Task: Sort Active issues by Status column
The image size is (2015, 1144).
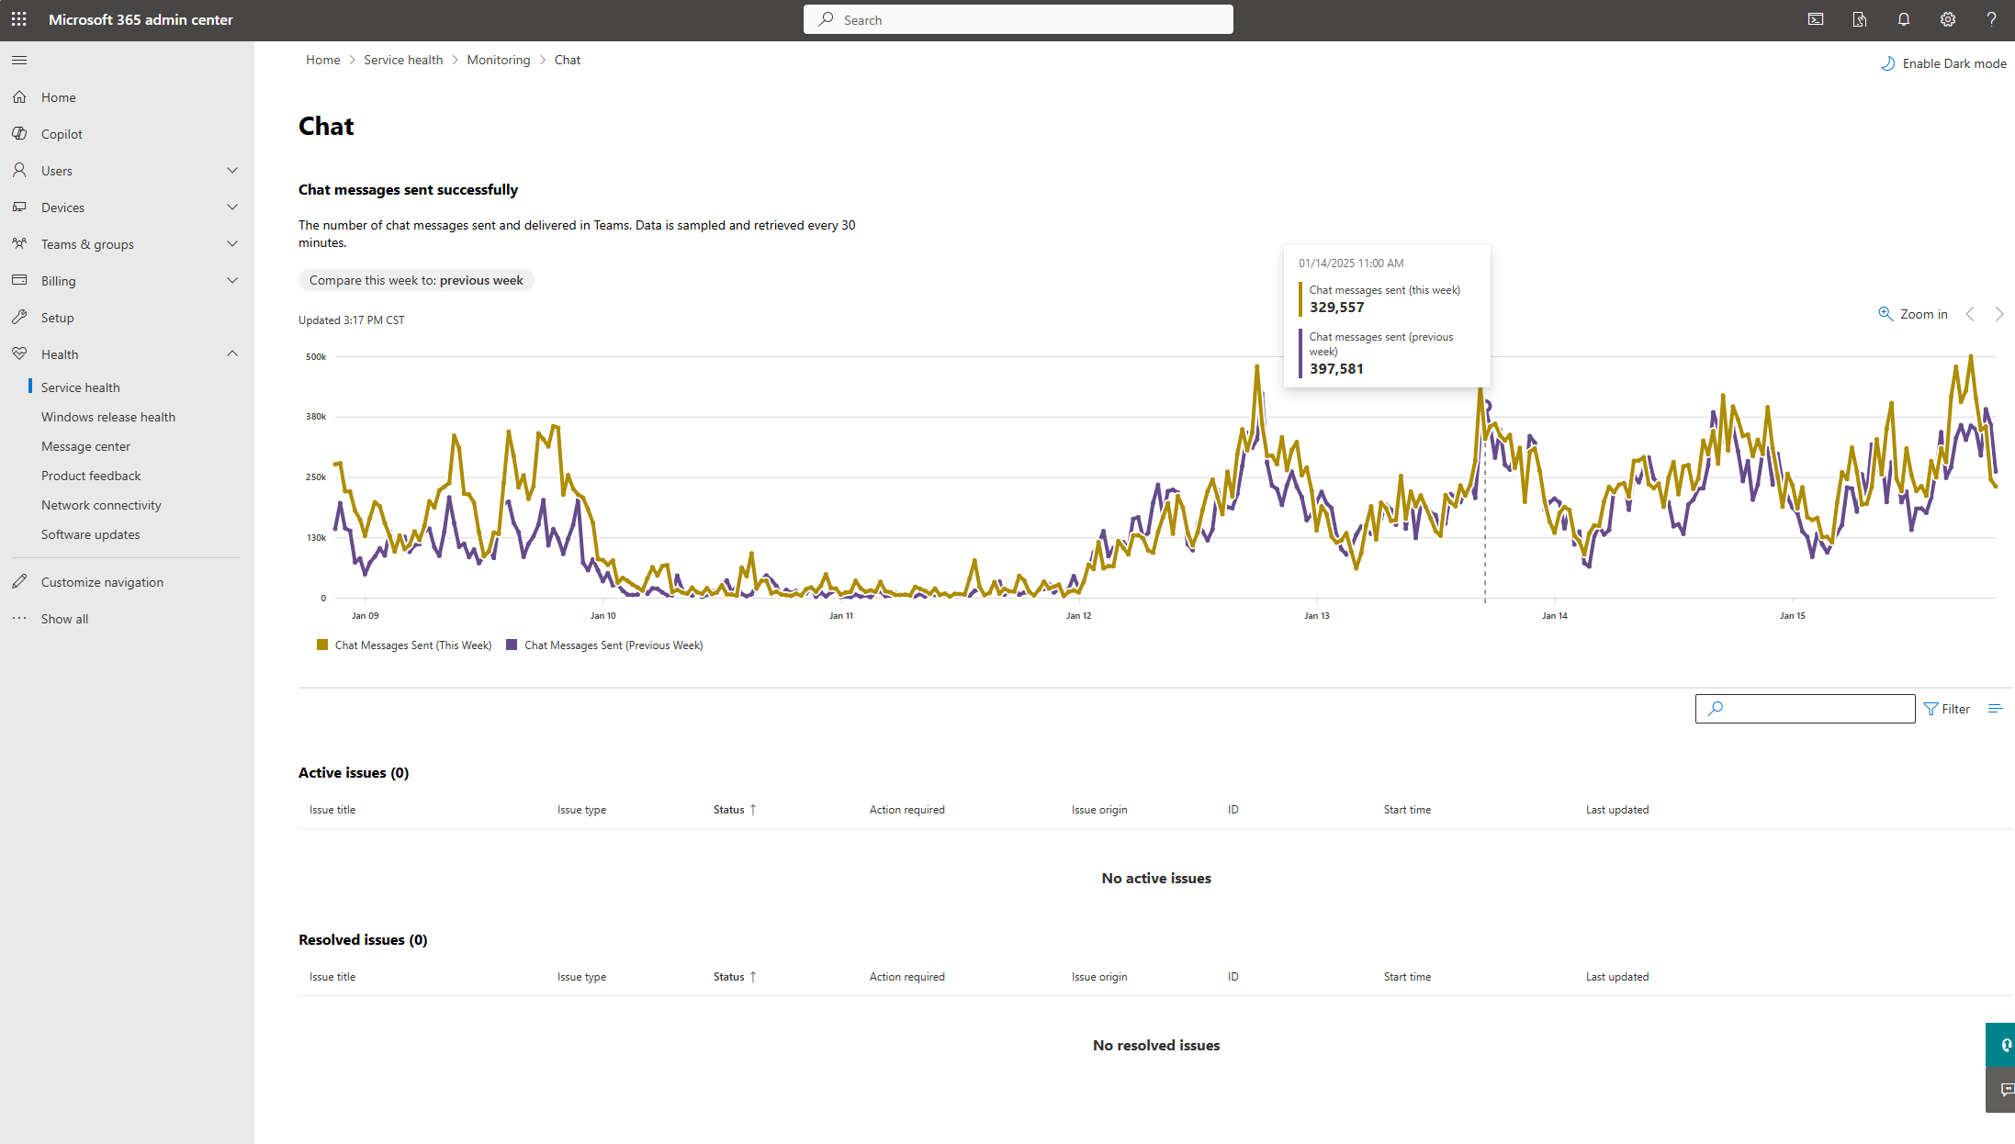Action: click(x=735, y=810)
